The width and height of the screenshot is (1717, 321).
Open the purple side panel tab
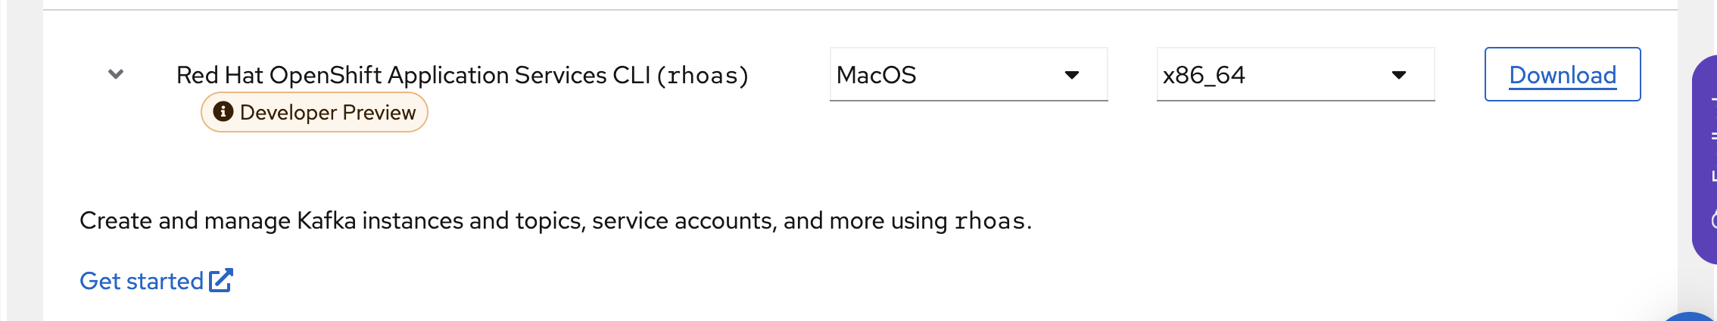pos(1706,159)
